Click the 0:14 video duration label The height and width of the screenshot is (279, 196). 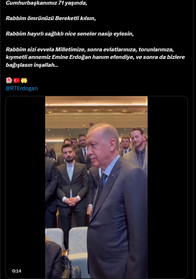[x=17, y=271]
